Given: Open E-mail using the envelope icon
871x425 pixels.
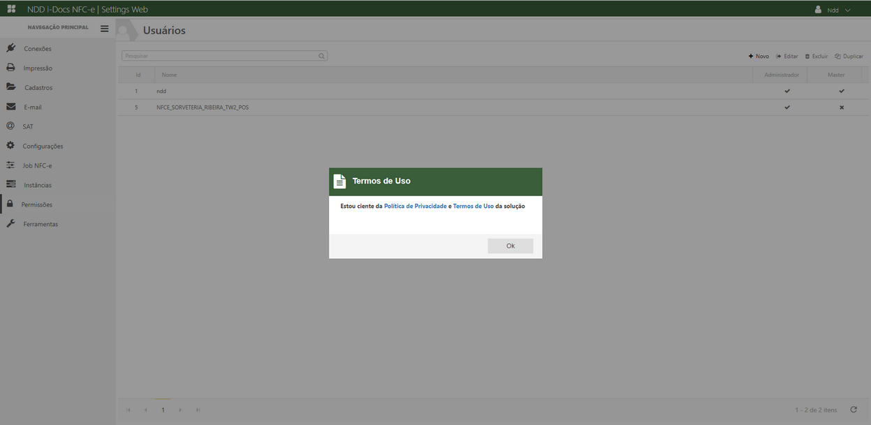Looking at the screenshot, I should 10,107.
